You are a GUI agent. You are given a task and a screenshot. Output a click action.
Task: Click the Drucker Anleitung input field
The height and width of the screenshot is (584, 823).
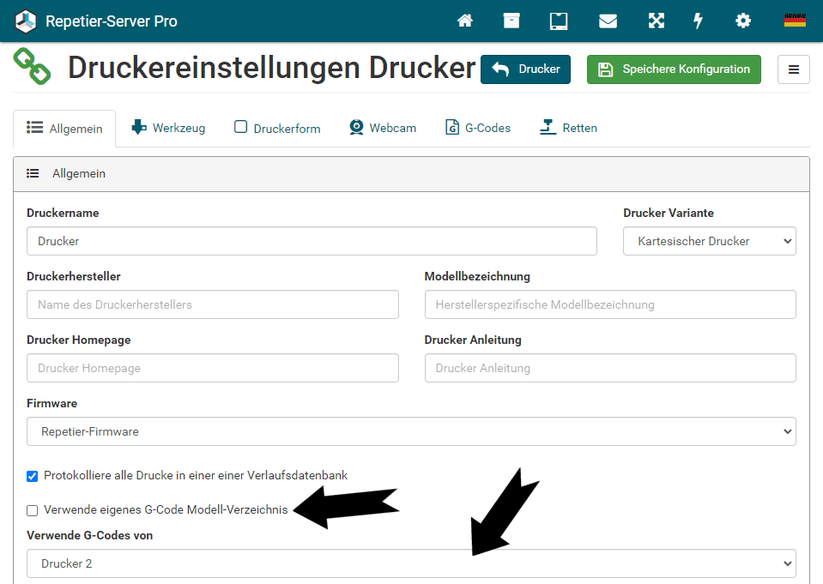(x=610, y=368)
